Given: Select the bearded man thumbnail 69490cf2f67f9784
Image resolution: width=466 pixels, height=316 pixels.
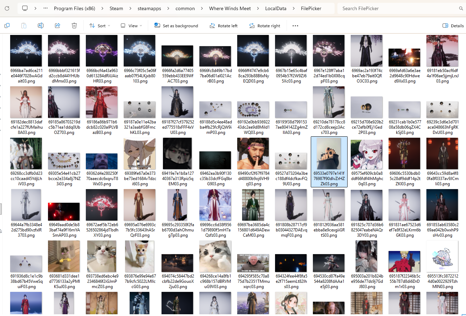Looking at the screenshot, I should coord(253,153).
